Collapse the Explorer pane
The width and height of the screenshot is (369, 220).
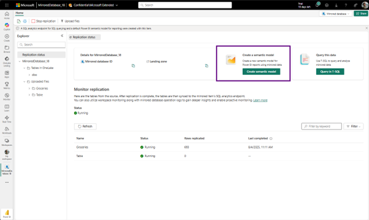point(62,36)
